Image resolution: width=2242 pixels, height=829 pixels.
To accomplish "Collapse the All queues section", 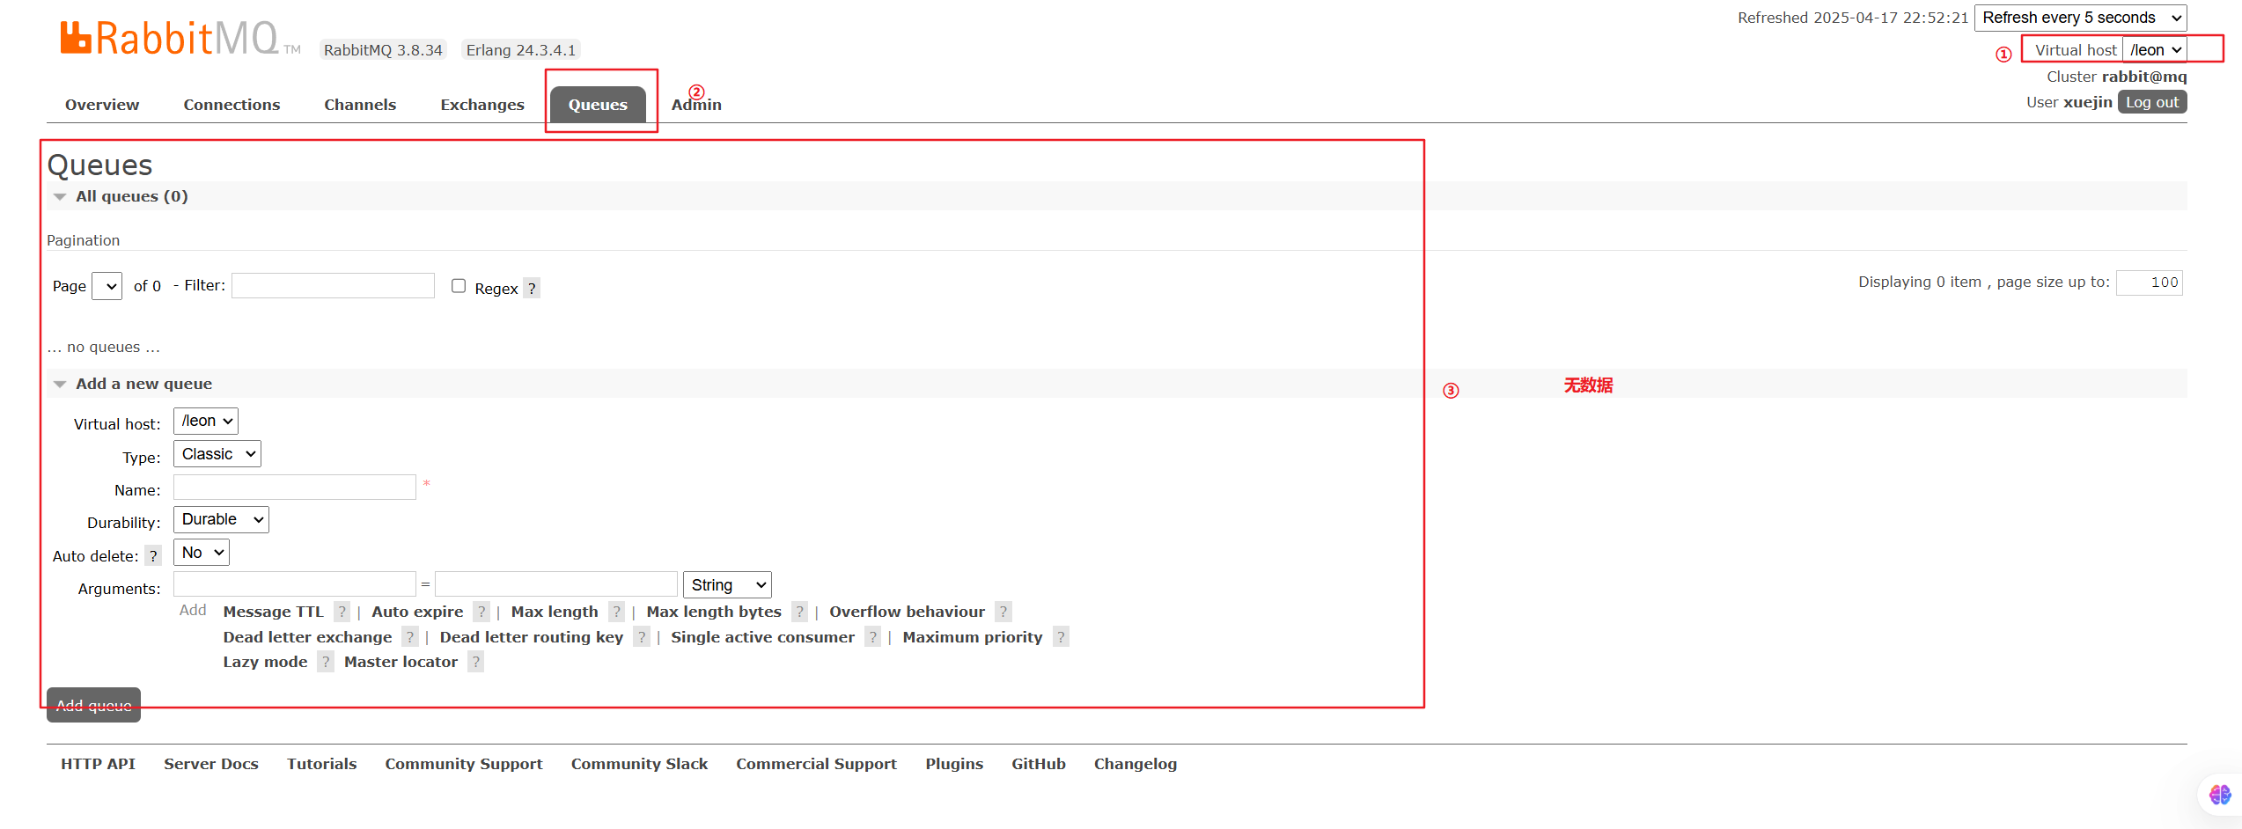I will point(61,196).
